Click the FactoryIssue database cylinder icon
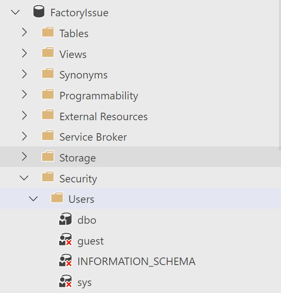The height and width of the screenshot is (293, 281). (39, 11)
